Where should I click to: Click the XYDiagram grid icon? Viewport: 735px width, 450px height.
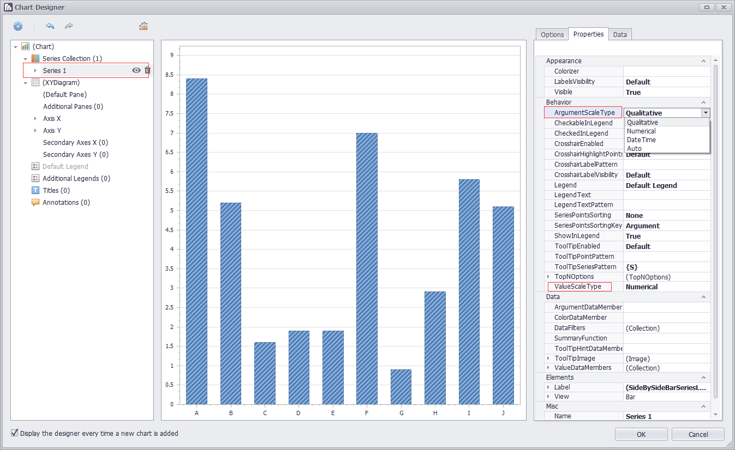coord(35,82)
